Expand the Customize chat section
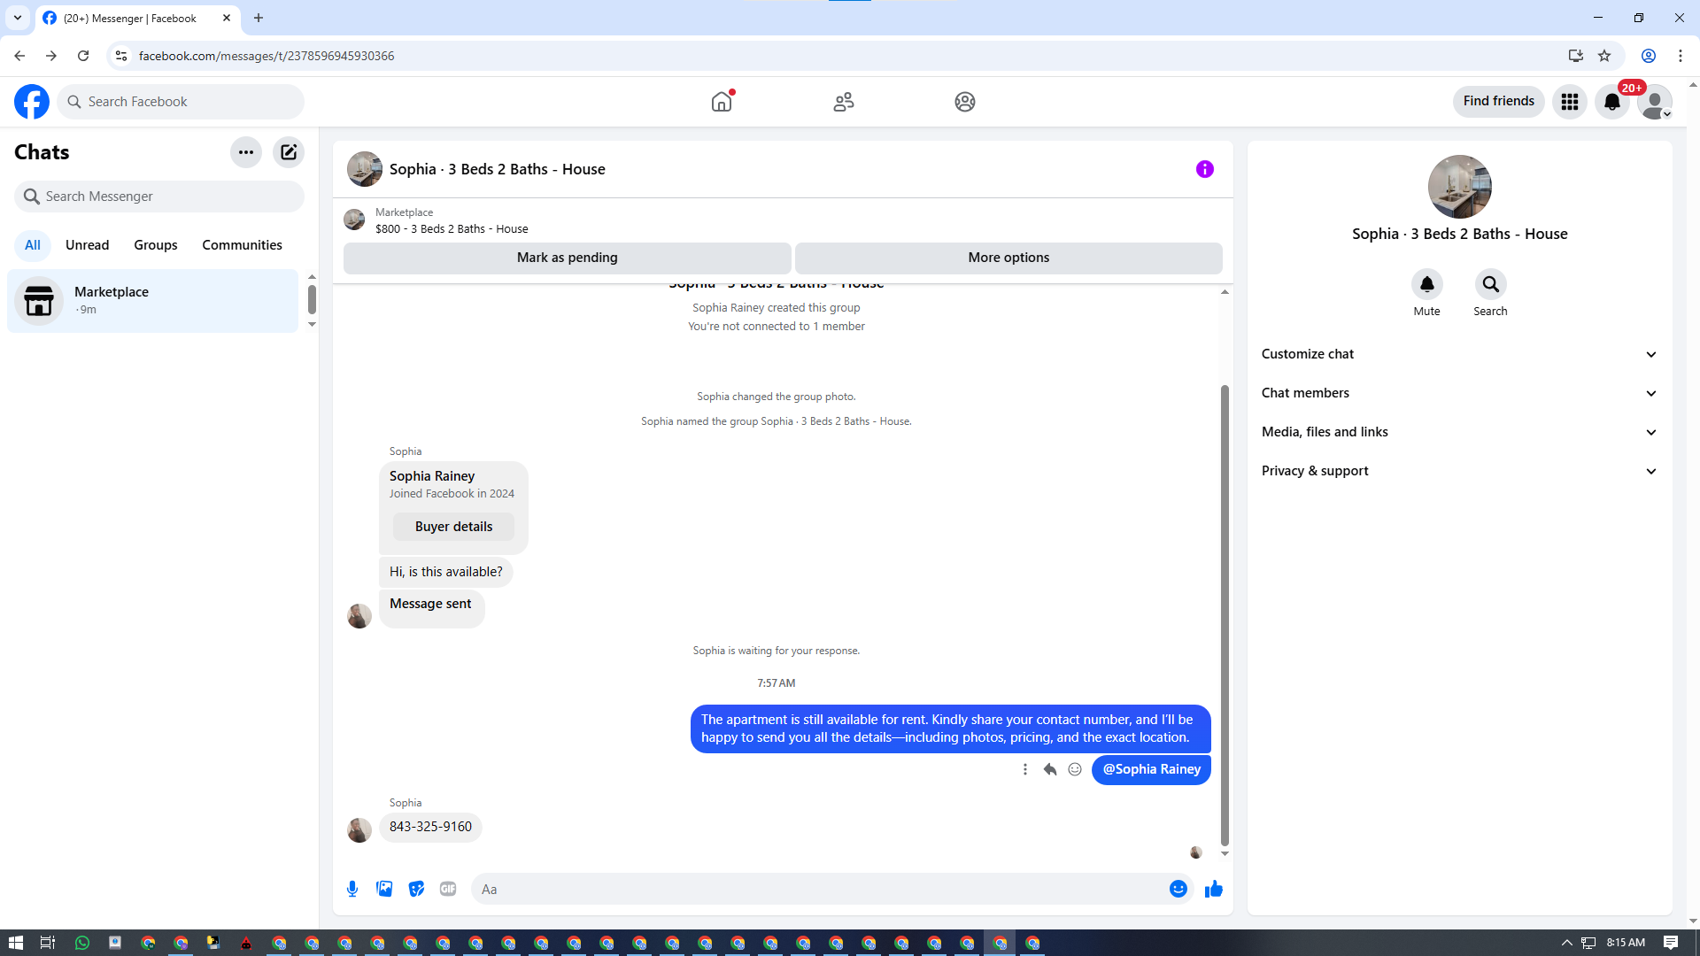The image size is (1700, 956). (1460, 354)
